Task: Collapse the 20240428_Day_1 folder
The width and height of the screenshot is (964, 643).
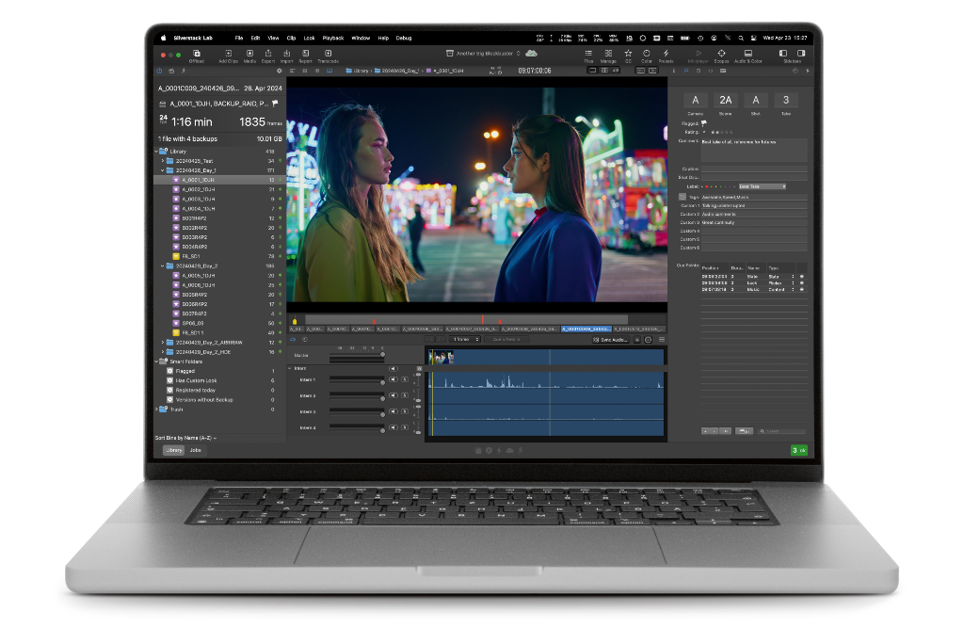Action: (x=162, y=170)
